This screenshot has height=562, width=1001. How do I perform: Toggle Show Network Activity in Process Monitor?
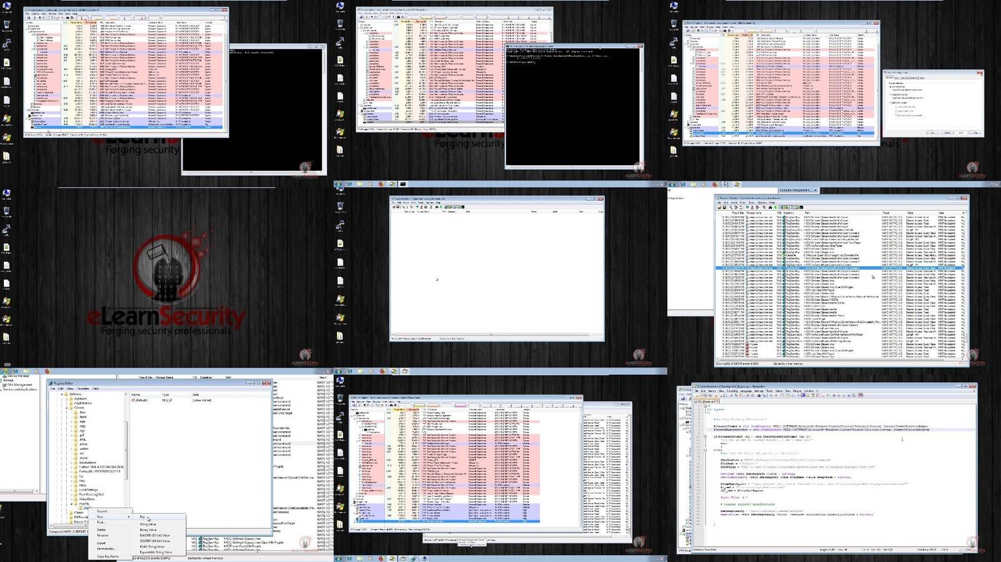791,208
